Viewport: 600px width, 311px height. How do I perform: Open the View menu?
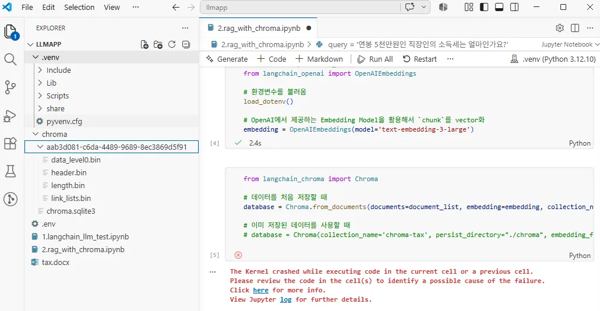point(112,7)
